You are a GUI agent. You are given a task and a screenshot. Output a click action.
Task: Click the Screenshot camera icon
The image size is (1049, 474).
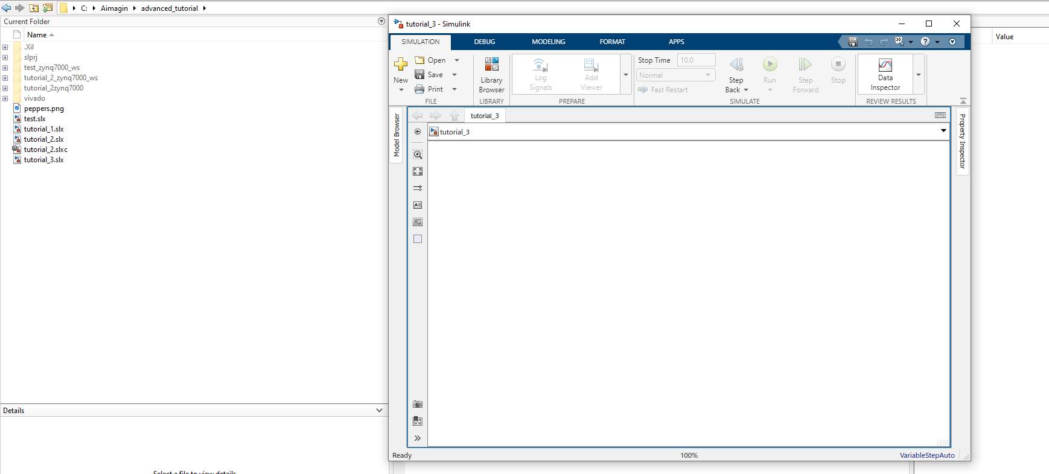(418, 404)
